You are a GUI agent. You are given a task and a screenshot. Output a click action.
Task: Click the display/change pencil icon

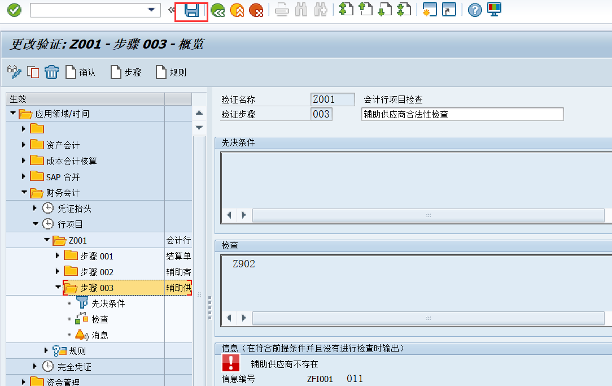click(14, 72)
